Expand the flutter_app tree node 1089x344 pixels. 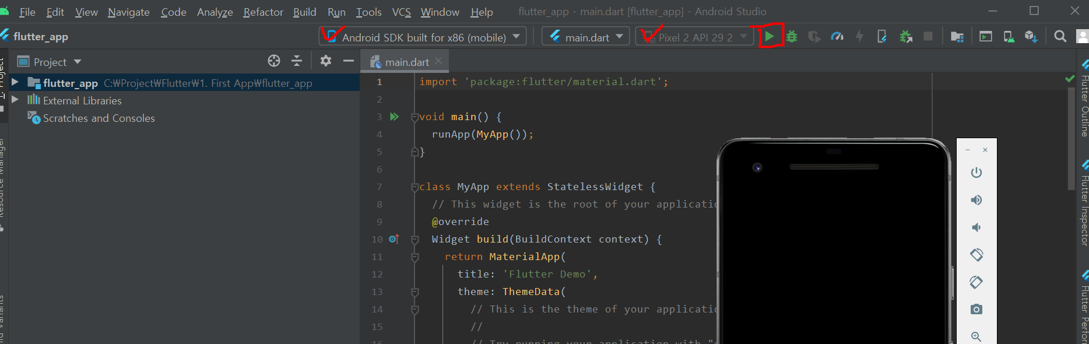tap(15, 82)
